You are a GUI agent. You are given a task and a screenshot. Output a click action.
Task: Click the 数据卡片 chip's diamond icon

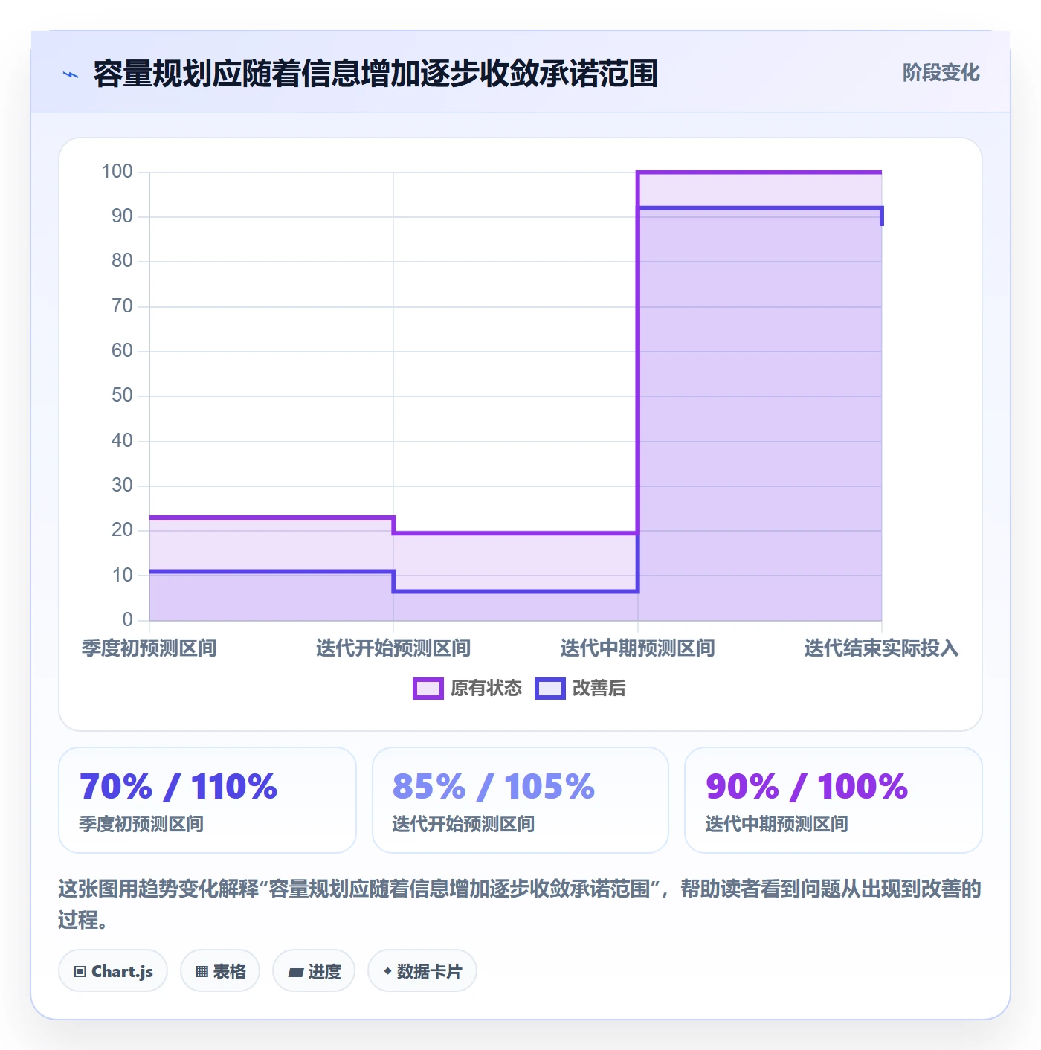point(387,971)
